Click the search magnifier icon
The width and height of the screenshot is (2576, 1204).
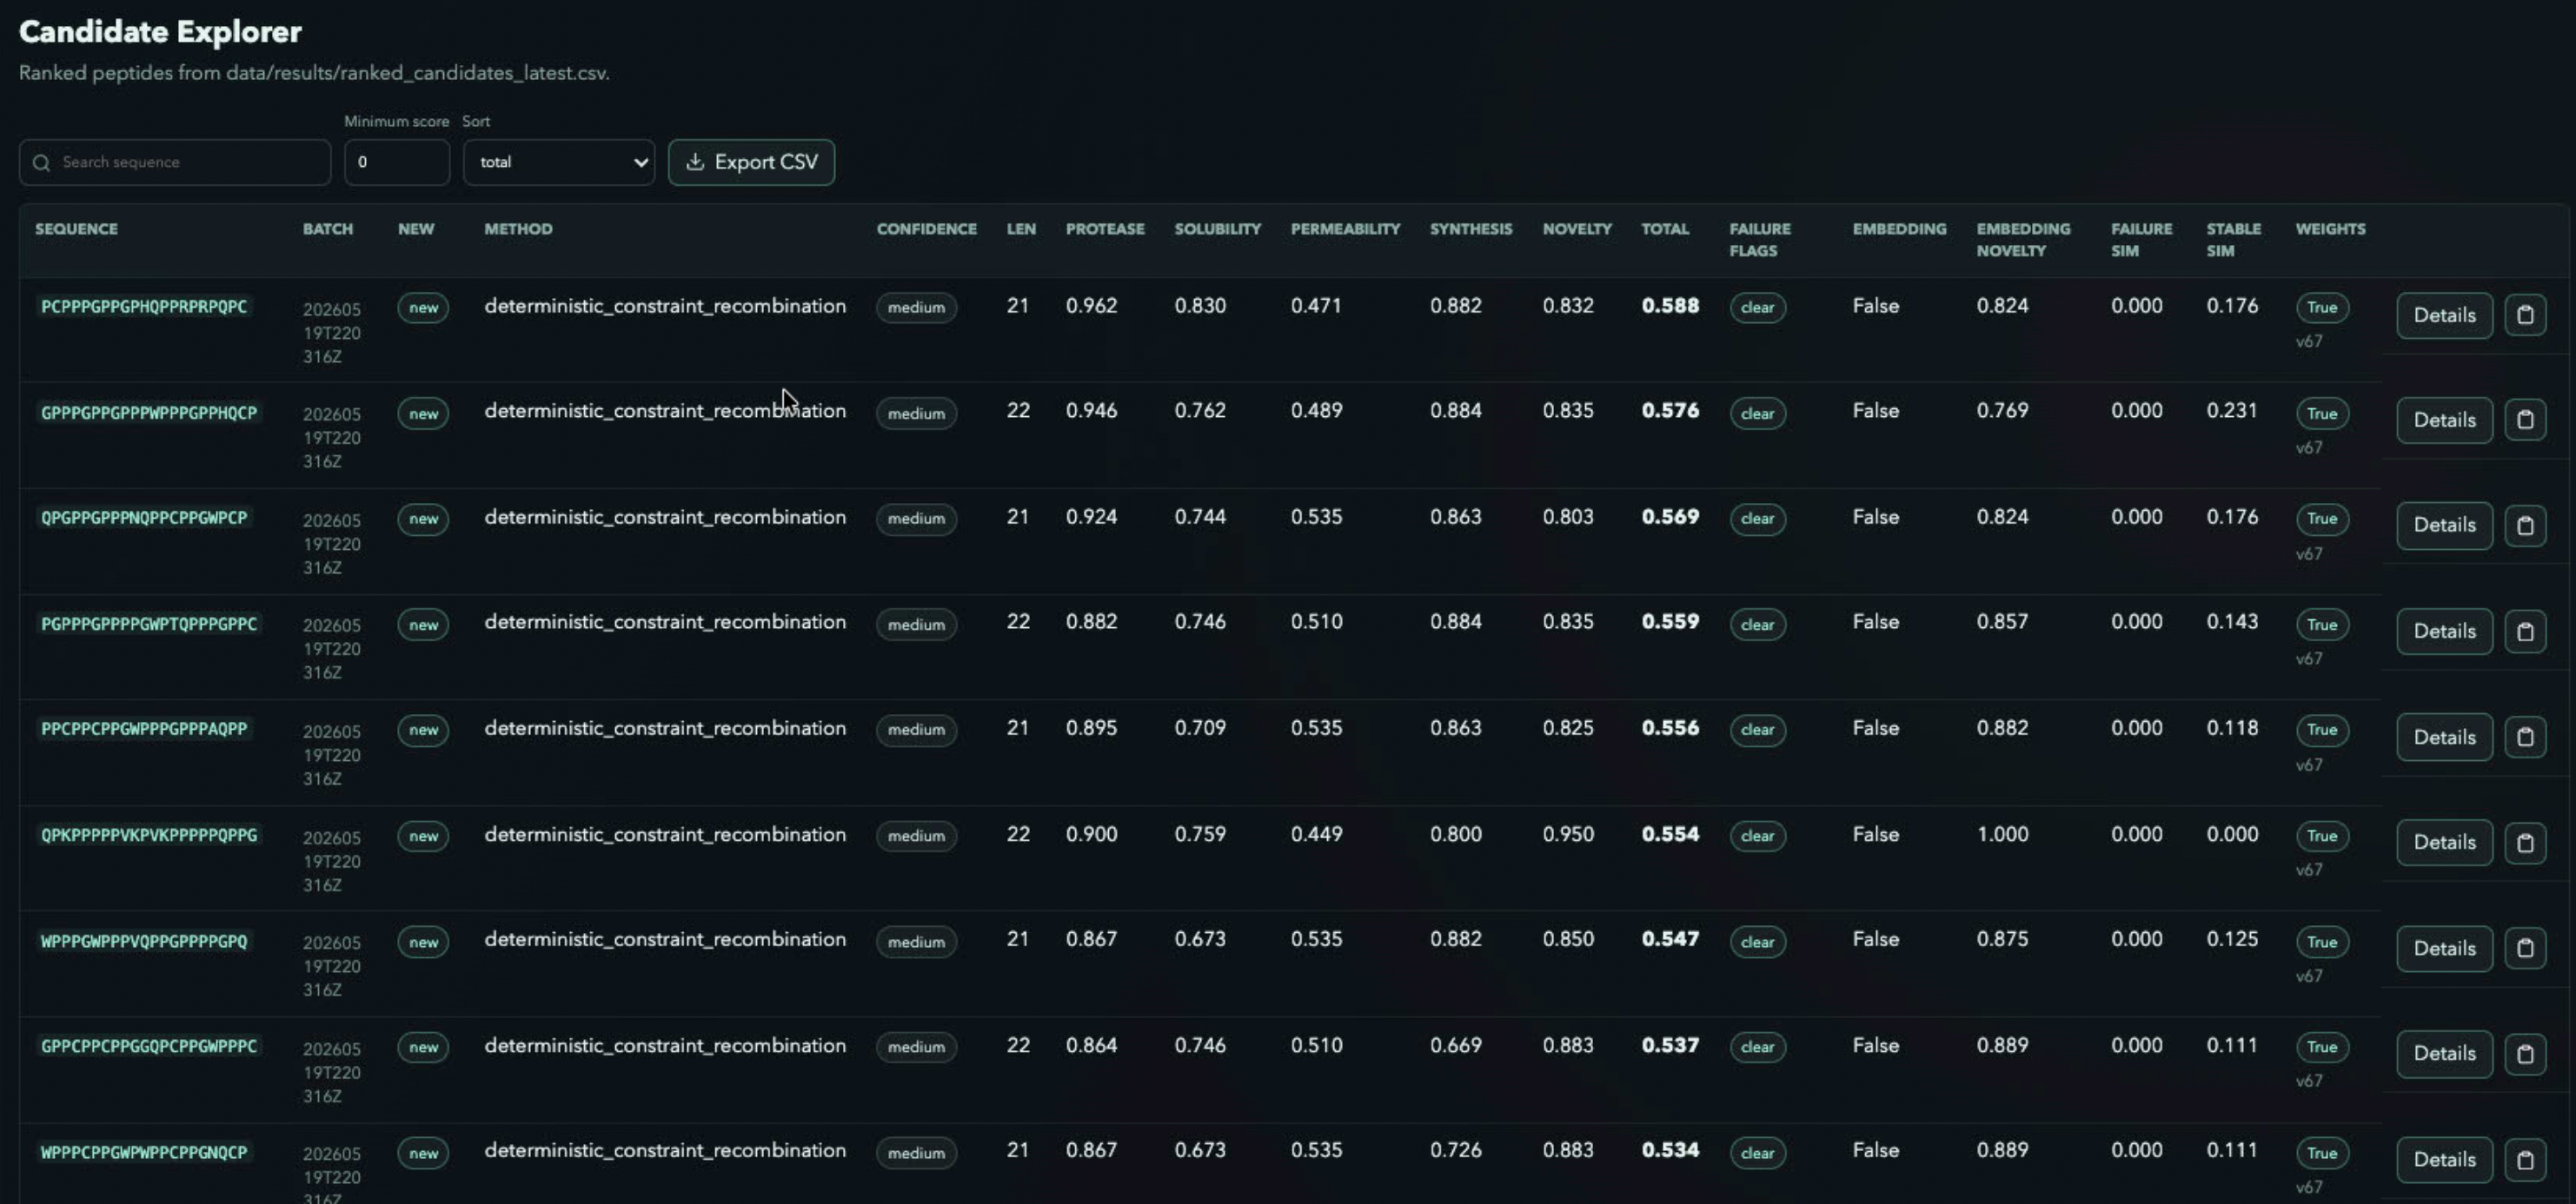coord(41,162)
